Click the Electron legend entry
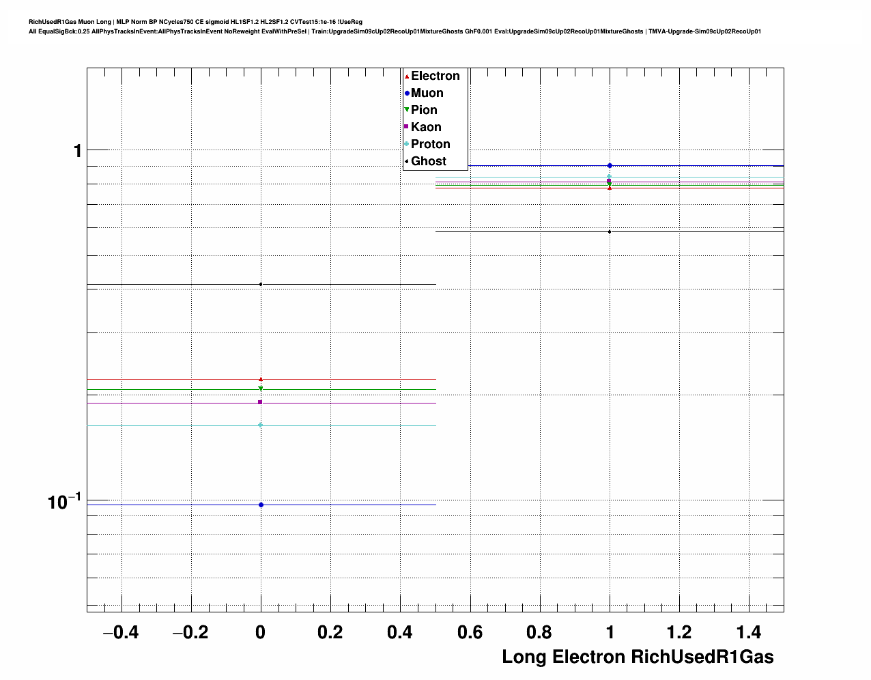Screen dimensions: 871x680 432,76
